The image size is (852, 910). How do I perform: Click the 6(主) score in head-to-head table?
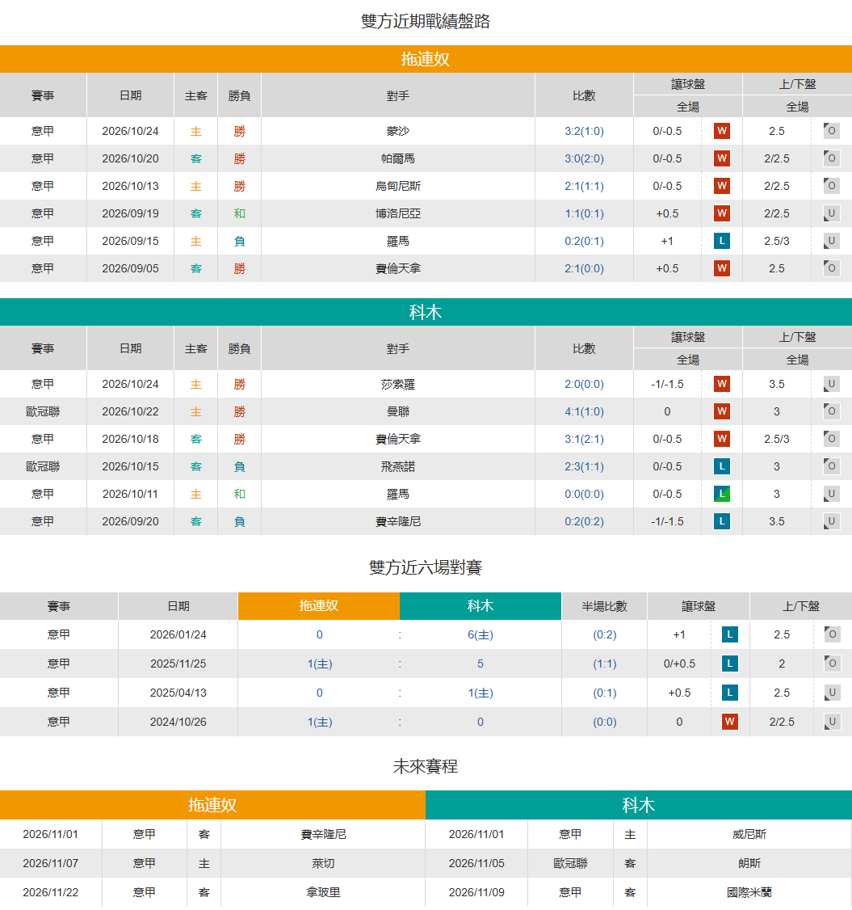pyautogui.click(x=481, y=635)
